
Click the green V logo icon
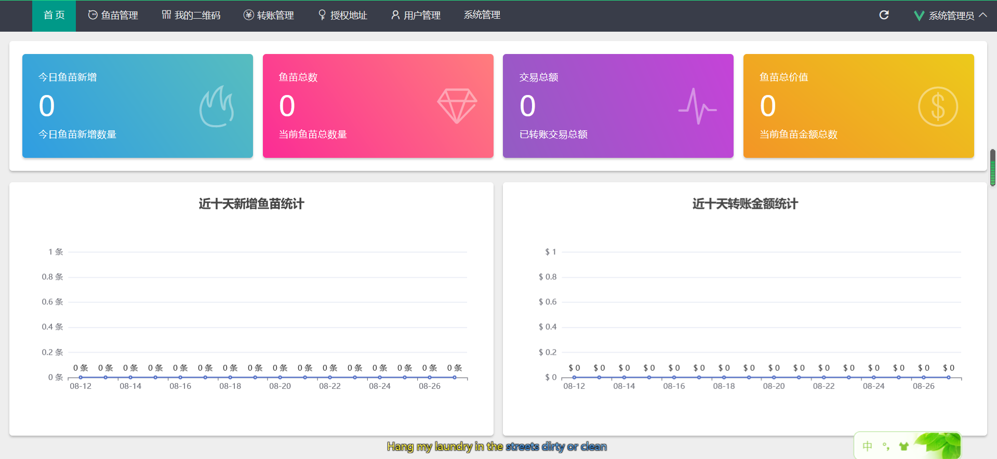click(x=919, y=16)
